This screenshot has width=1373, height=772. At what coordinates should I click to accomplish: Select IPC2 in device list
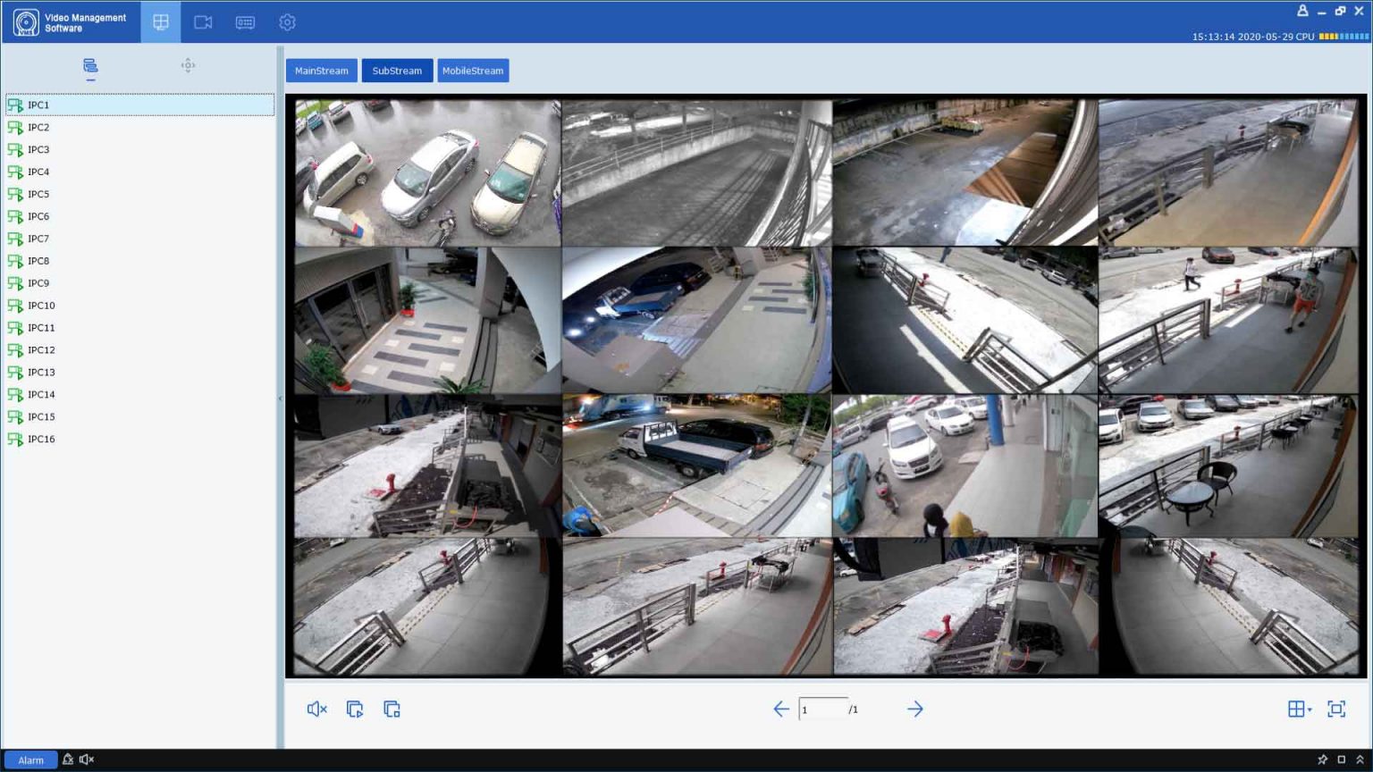coord(140,127)
